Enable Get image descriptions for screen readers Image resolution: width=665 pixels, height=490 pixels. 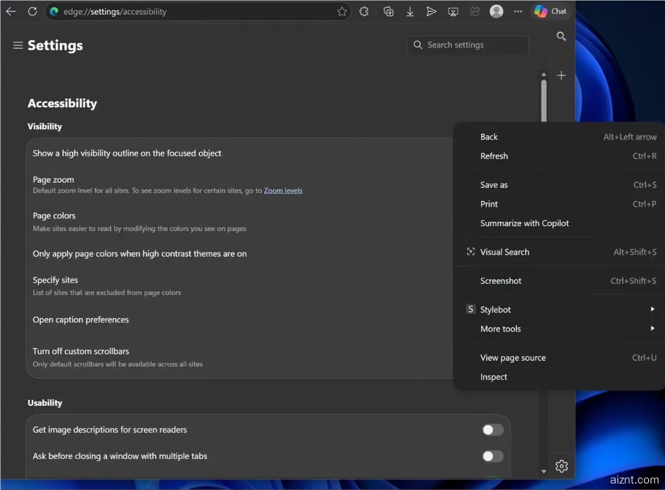pos(492,430)
